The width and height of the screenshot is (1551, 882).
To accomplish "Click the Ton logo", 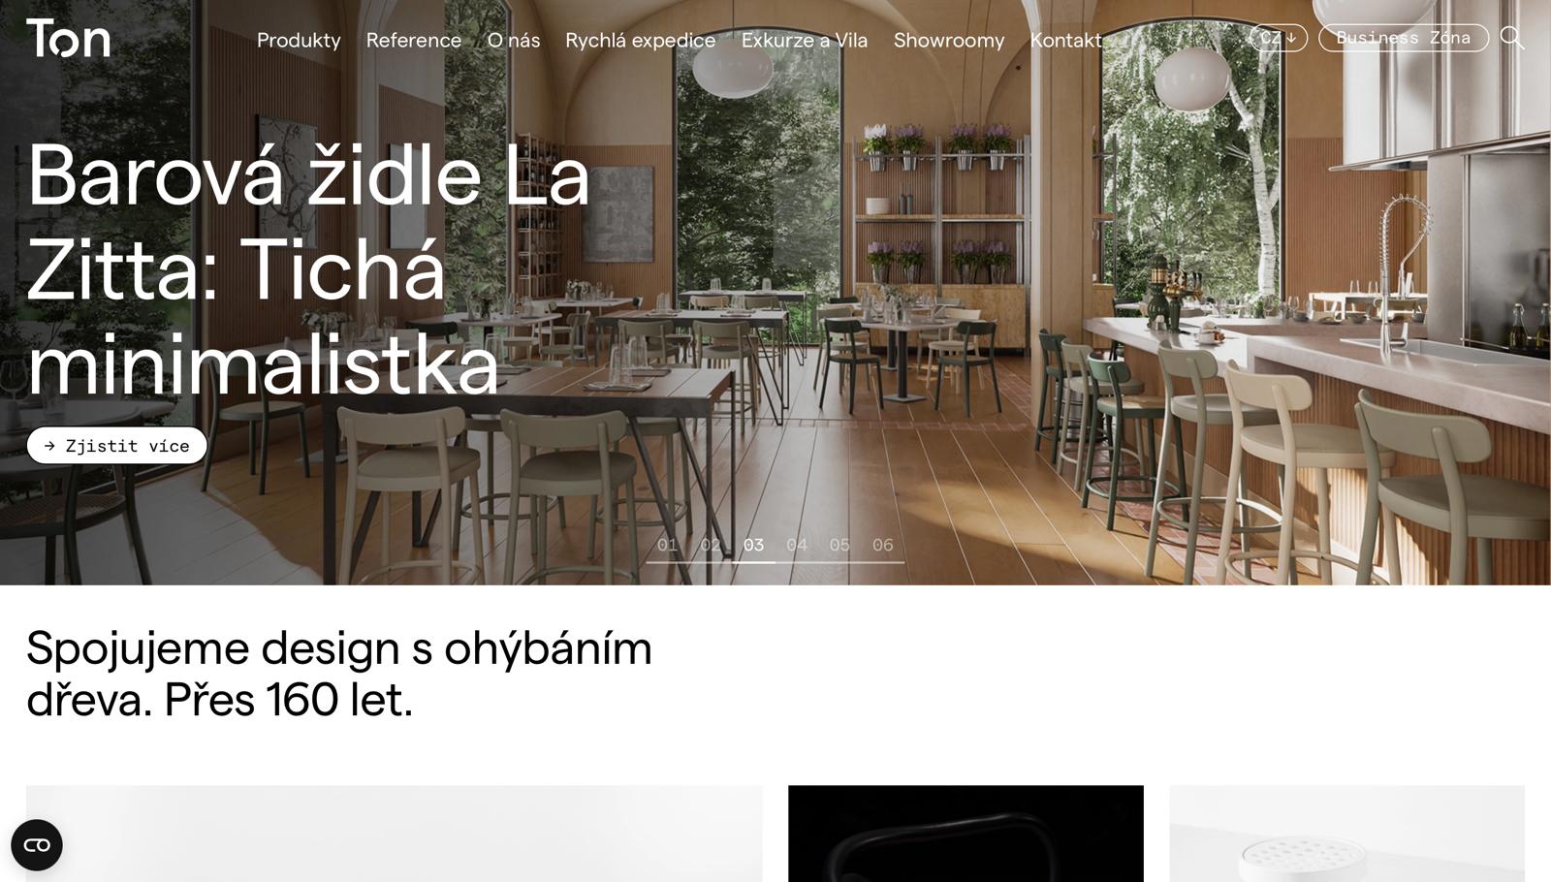I will point(68,39).
